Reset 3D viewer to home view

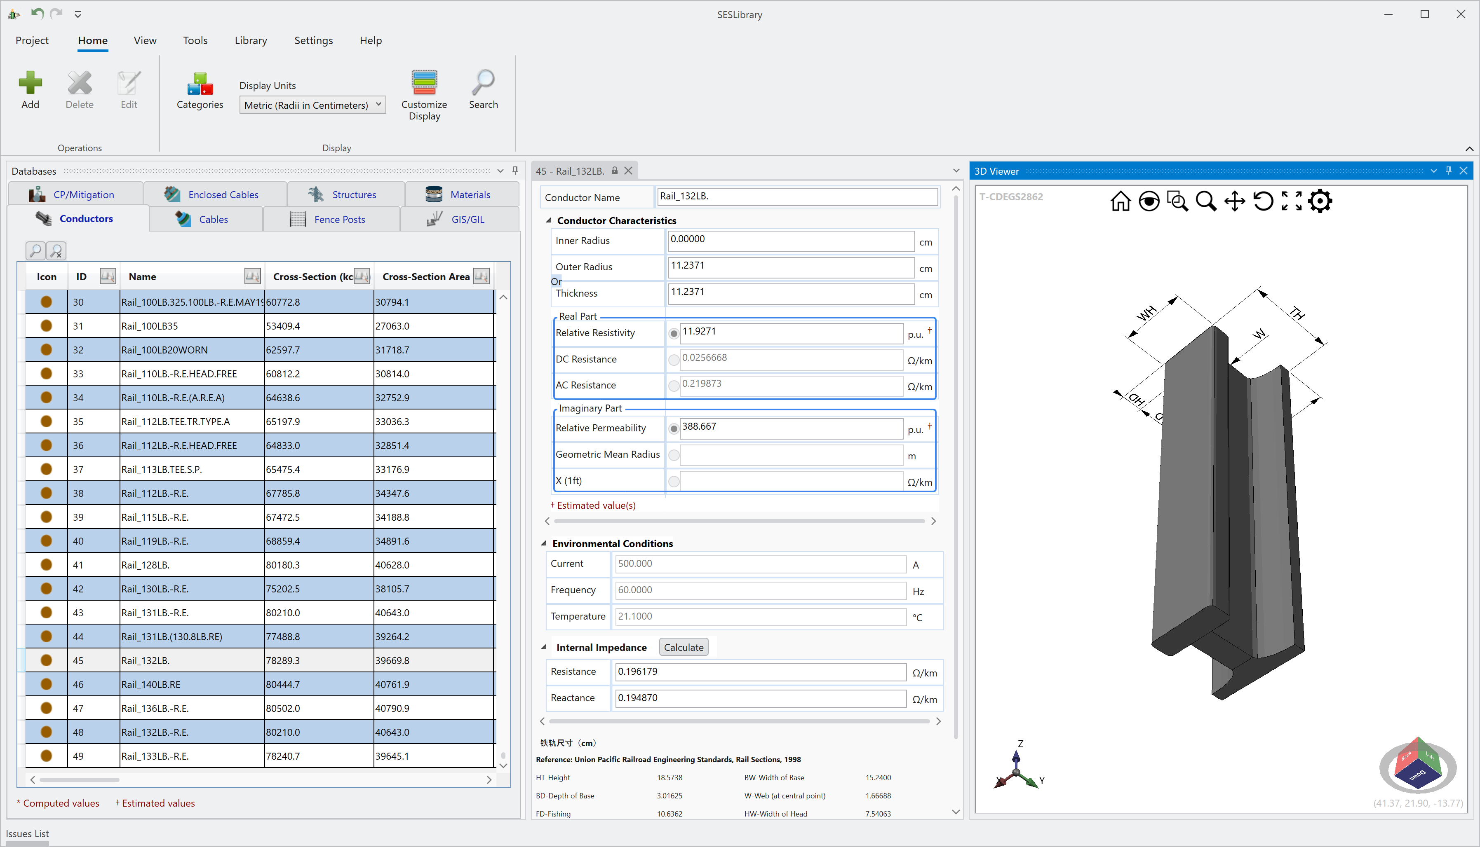point(1121,201)
